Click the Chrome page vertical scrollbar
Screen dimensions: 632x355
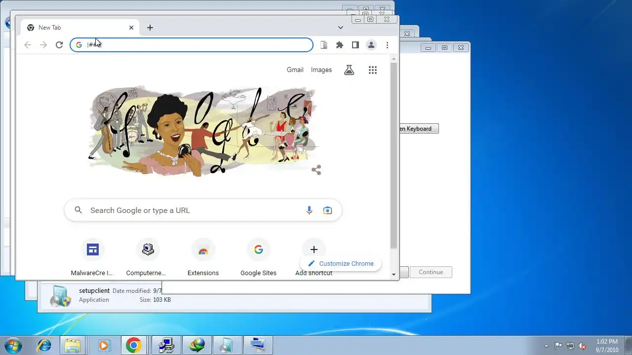(x=394, y=155)
